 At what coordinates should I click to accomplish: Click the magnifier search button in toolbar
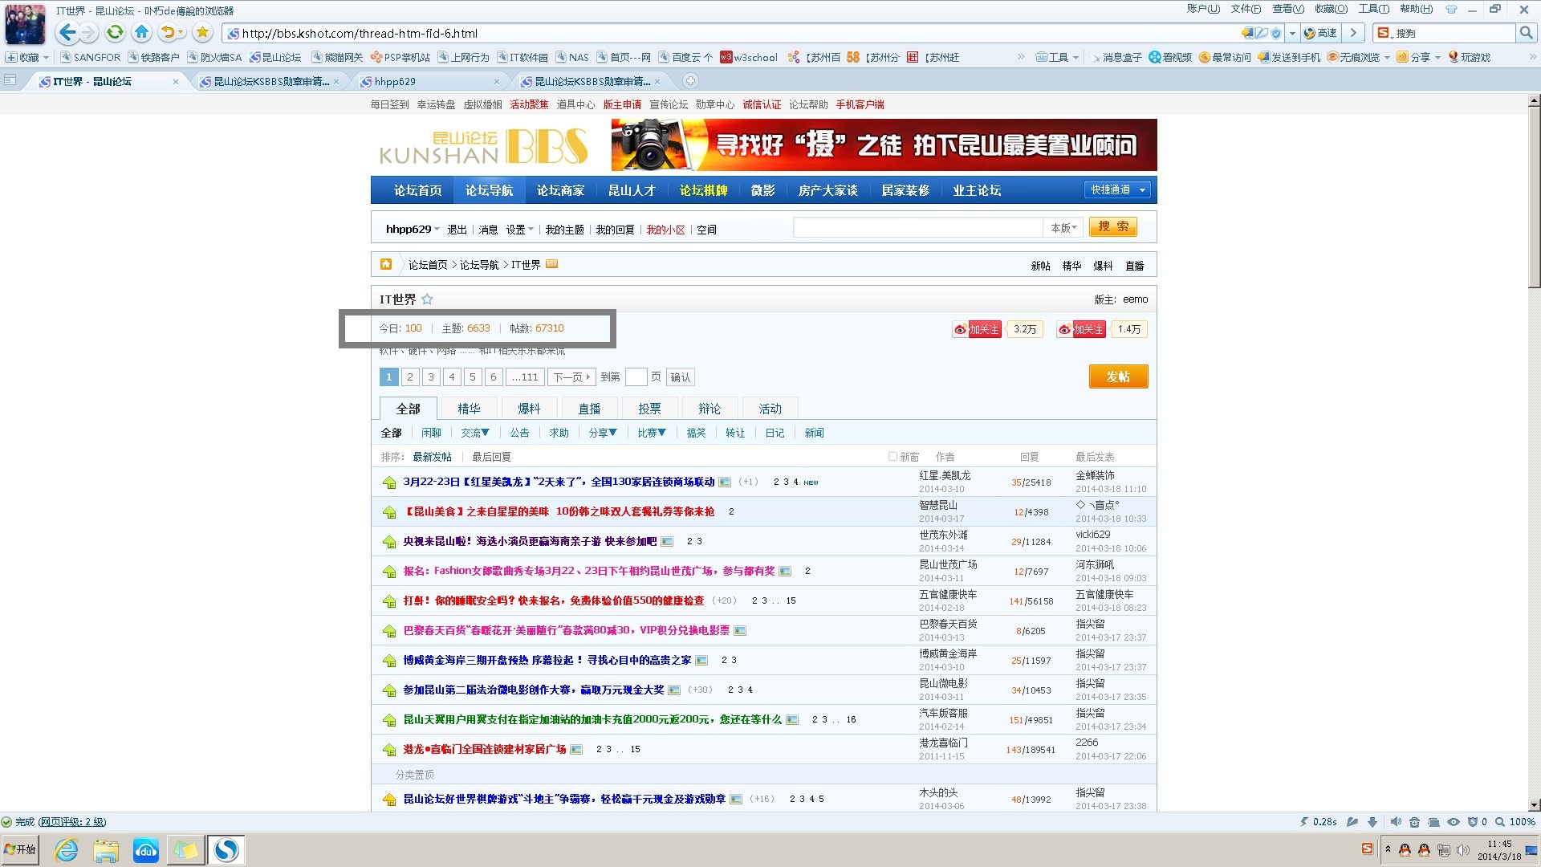point(1526,33)
